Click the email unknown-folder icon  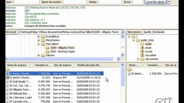coord(142,48)
